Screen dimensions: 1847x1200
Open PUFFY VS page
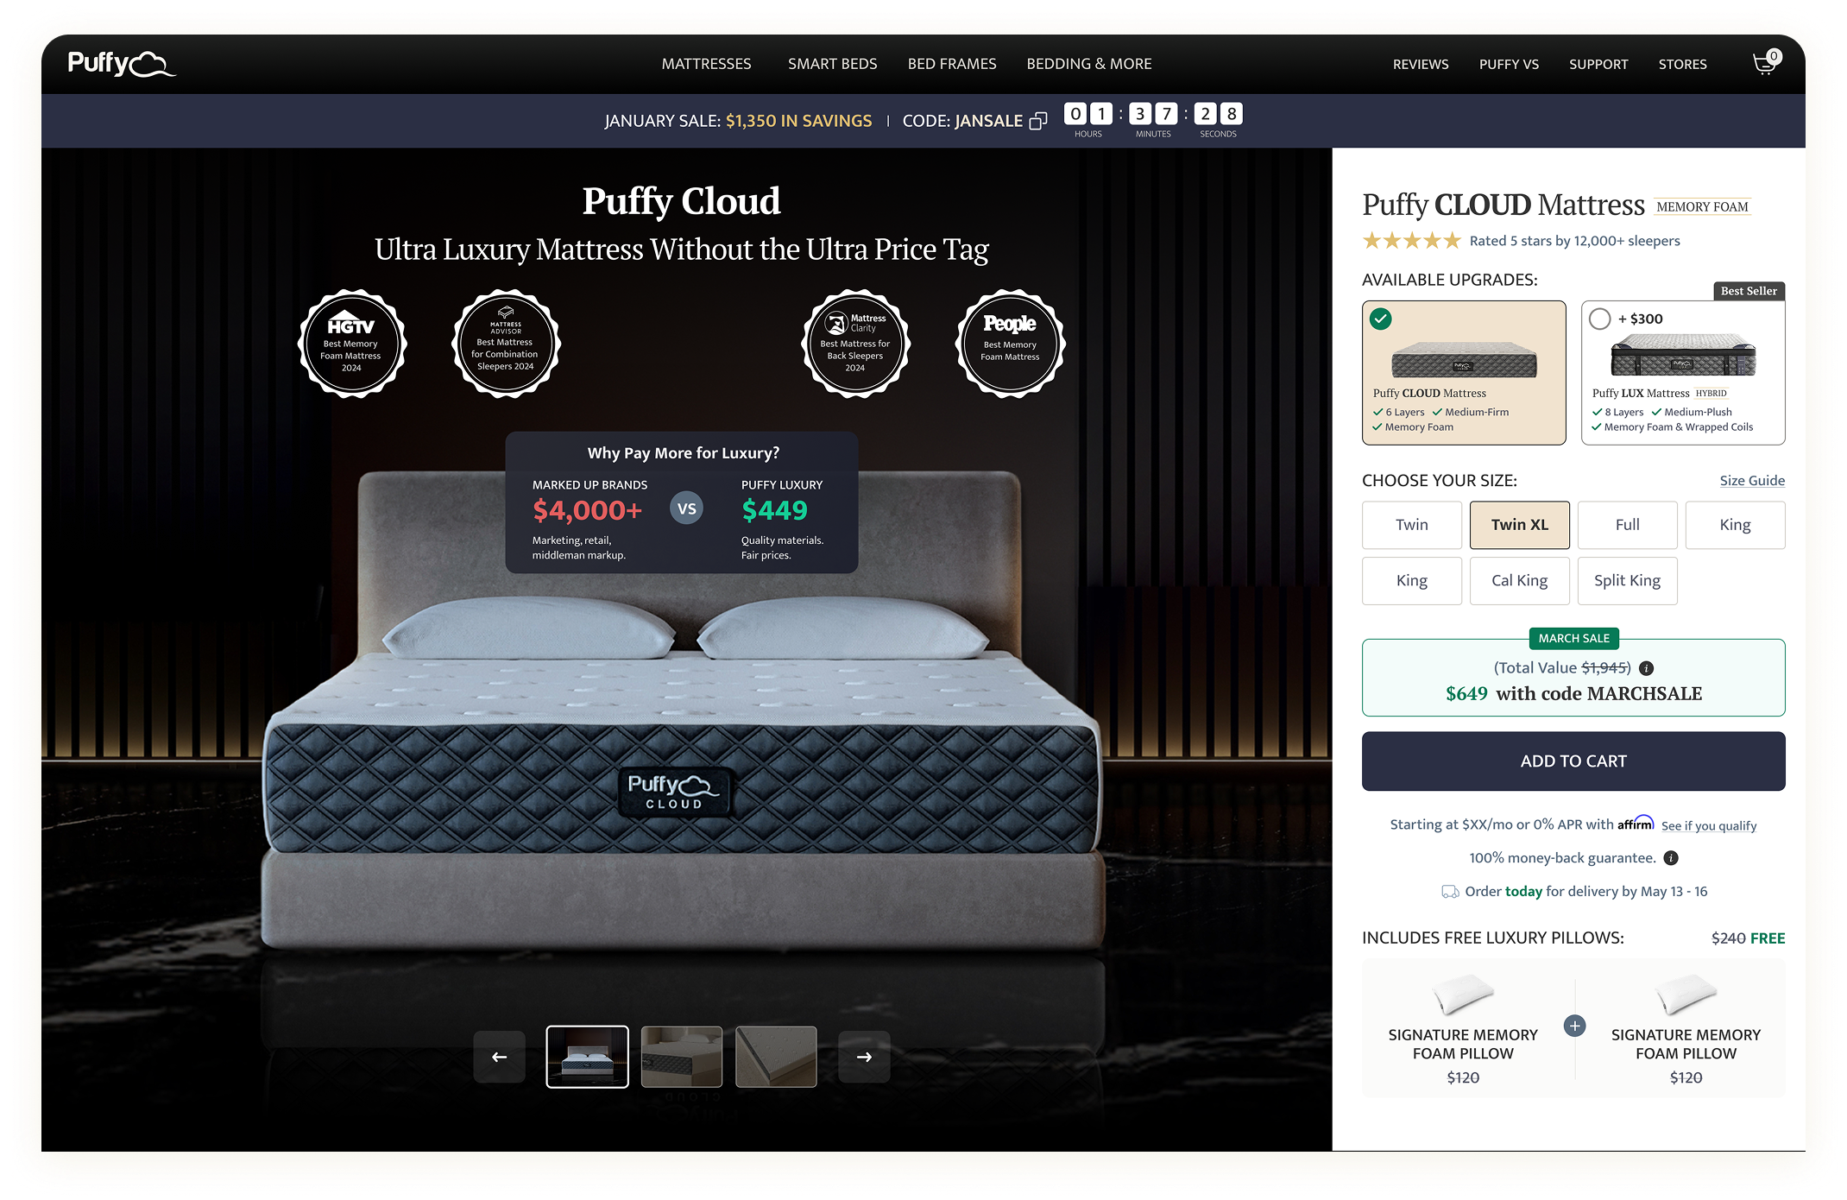(1509, 65)
